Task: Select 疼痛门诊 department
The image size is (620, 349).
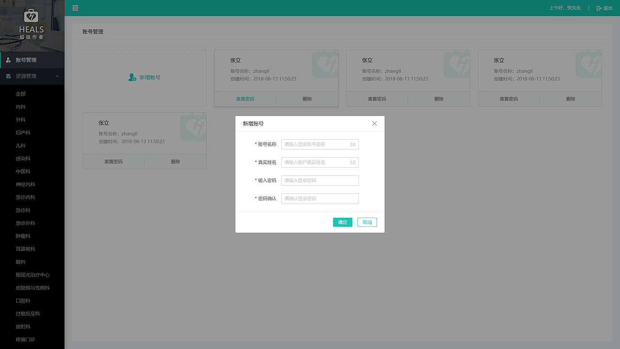Action: [26, 339]
